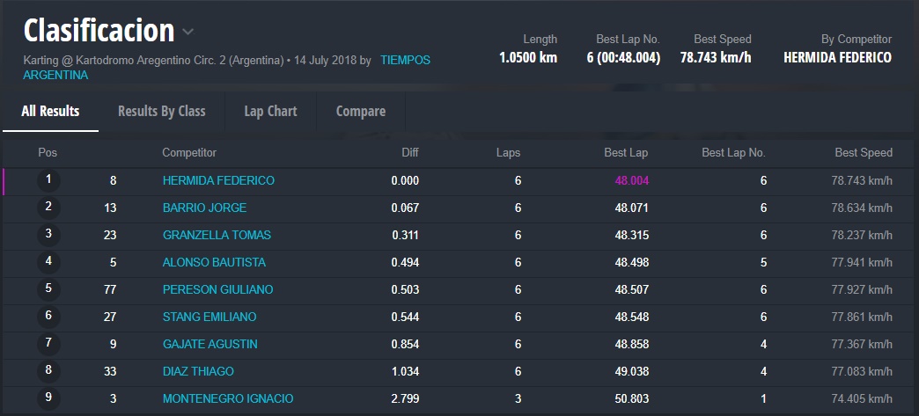Open the Compare tab

[x=361, y=111]
